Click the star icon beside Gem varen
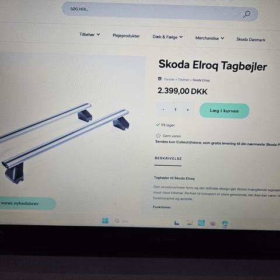This screenshot has width=280, height=280. tap(158, 135)
